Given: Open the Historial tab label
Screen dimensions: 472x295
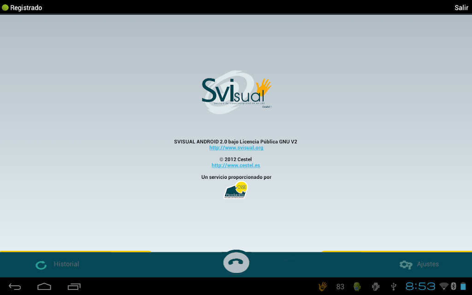Looking at the screenshot, I should coord(66,264).
